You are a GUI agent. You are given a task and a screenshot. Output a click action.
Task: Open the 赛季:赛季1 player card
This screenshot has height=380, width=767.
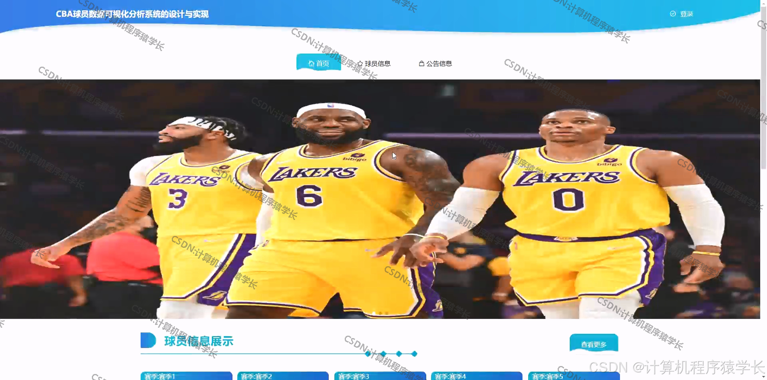pyautogui.click(x=187, y=376)
